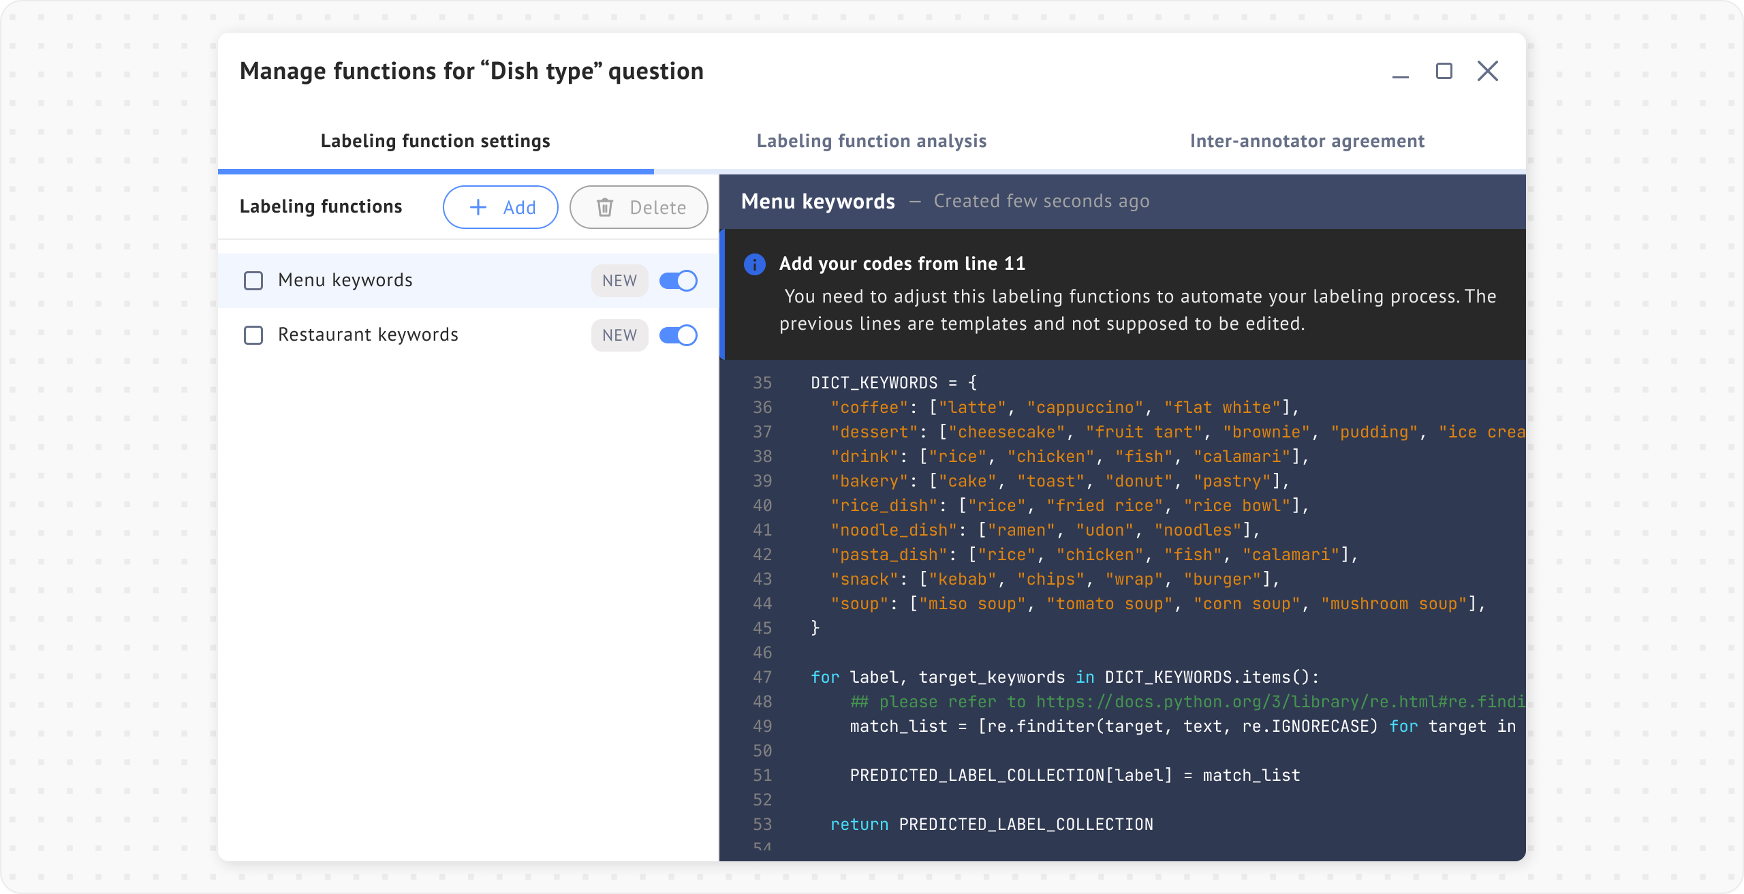Image resolution: width=1744 pixels, height=894 pixels.
Task: Turn off Restaurant keywords toggle switch
Action: click(x=678, y=335)
